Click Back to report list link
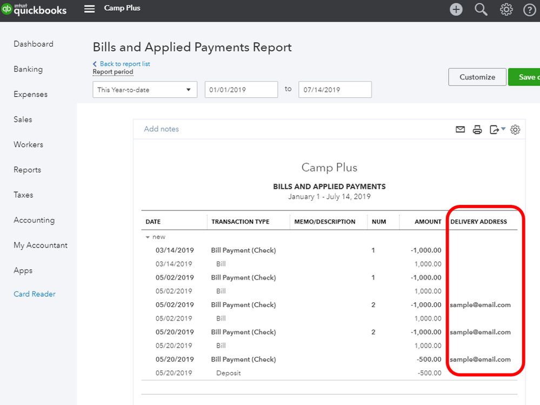 click(125, 64)
